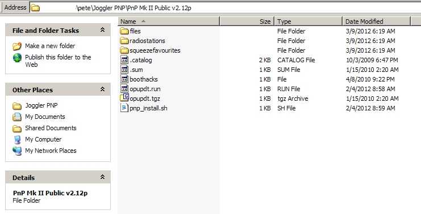Click the .catalog file icon
The width and height of the screenshot is (421, 214).
(124, 60)
